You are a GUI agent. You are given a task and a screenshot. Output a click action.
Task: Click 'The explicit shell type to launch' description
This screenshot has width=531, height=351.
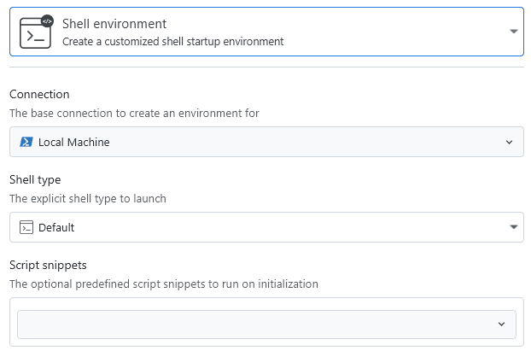(x=87, y=198)
